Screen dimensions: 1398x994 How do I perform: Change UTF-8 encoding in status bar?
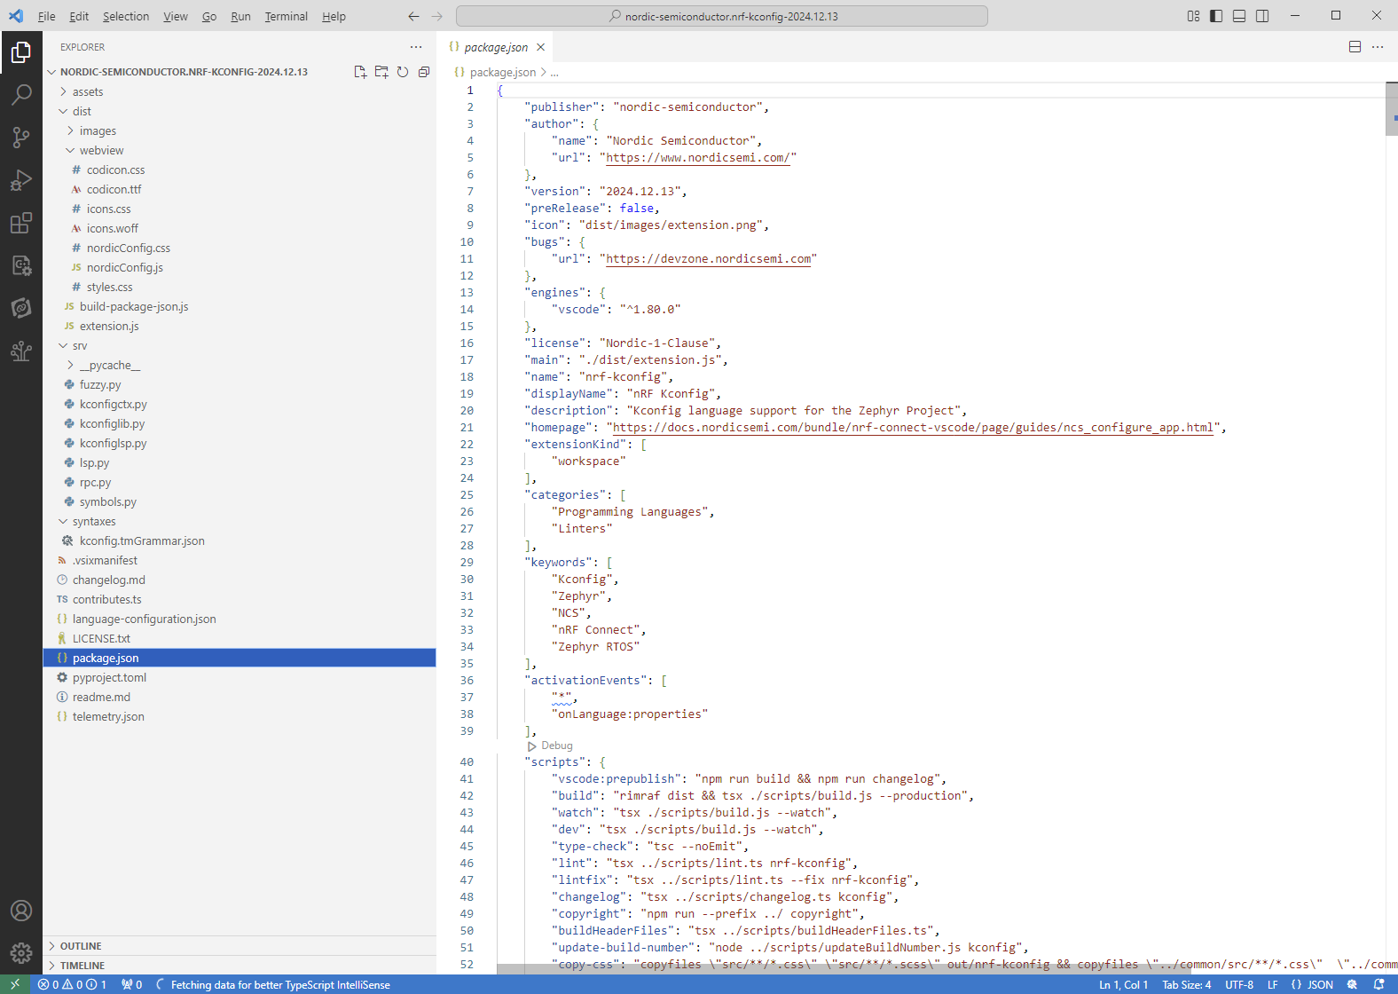[x=1239, y=984]
